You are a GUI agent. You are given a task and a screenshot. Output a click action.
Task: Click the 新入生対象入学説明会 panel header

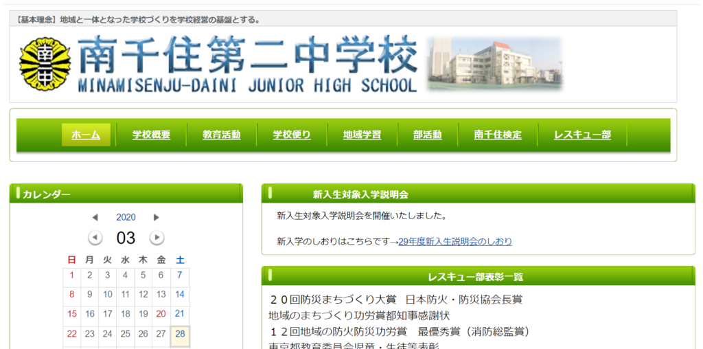pyautogui.click(x=478, y=193)
